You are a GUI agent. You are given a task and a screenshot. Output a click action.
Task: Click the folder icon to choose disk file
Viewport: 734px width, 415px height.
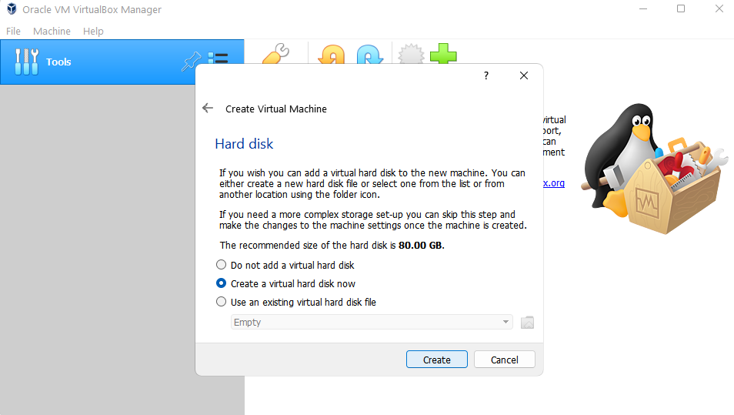pos(527,323)
